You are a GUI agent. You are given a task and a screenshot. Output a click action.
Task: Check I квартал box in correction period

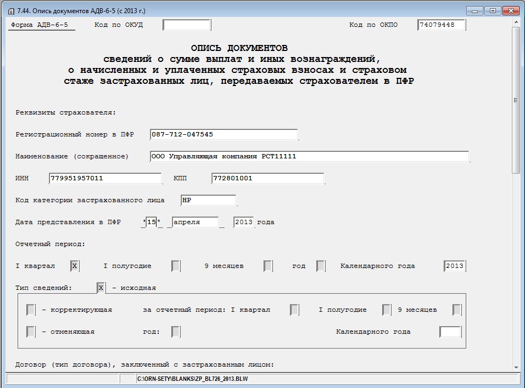pyautogui.click(x=295, y=310)
